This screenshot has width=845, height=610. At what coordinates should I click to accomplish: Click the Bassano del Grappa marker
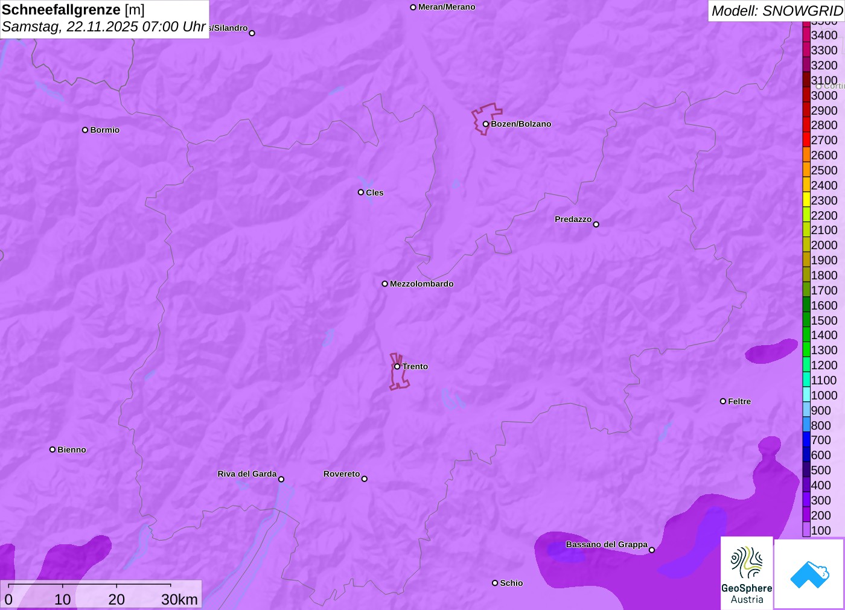click(x=651, y=550)
